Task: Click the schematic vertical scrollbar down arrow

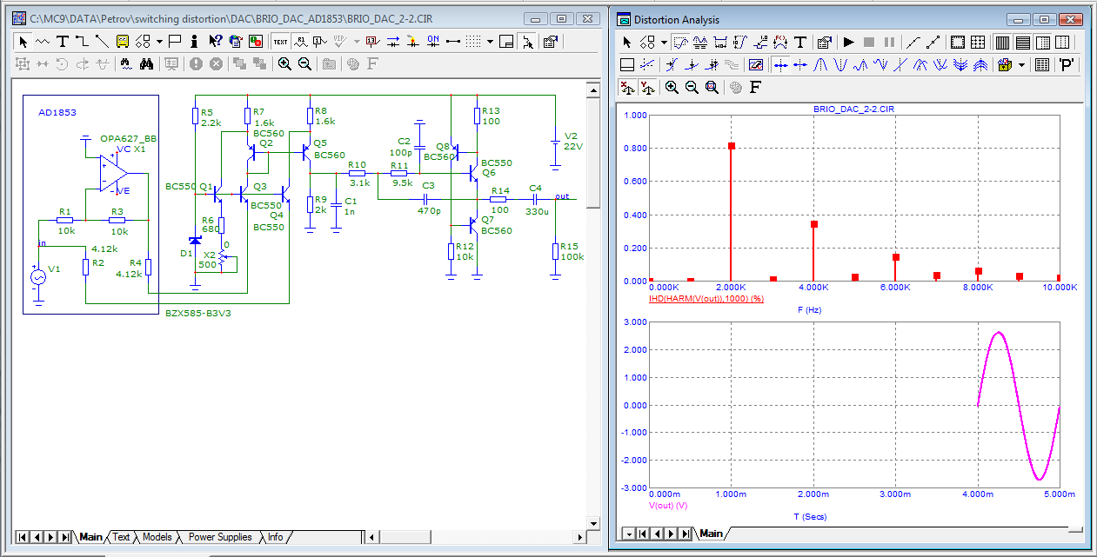Action: click(x=593, y=523)
